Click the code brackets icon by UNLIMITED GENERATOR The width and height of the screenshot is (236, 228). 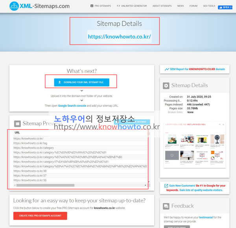pyautogui.click(x=118, y=6)
